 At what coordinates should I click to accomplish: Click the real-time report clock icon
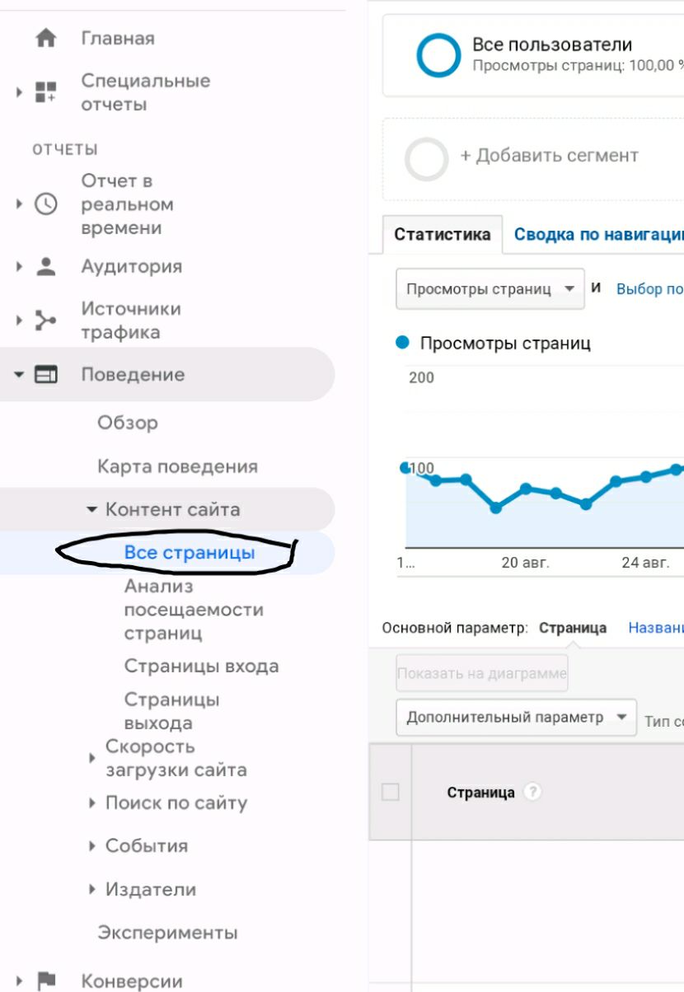pyautogui.click(x=46, y=204)
